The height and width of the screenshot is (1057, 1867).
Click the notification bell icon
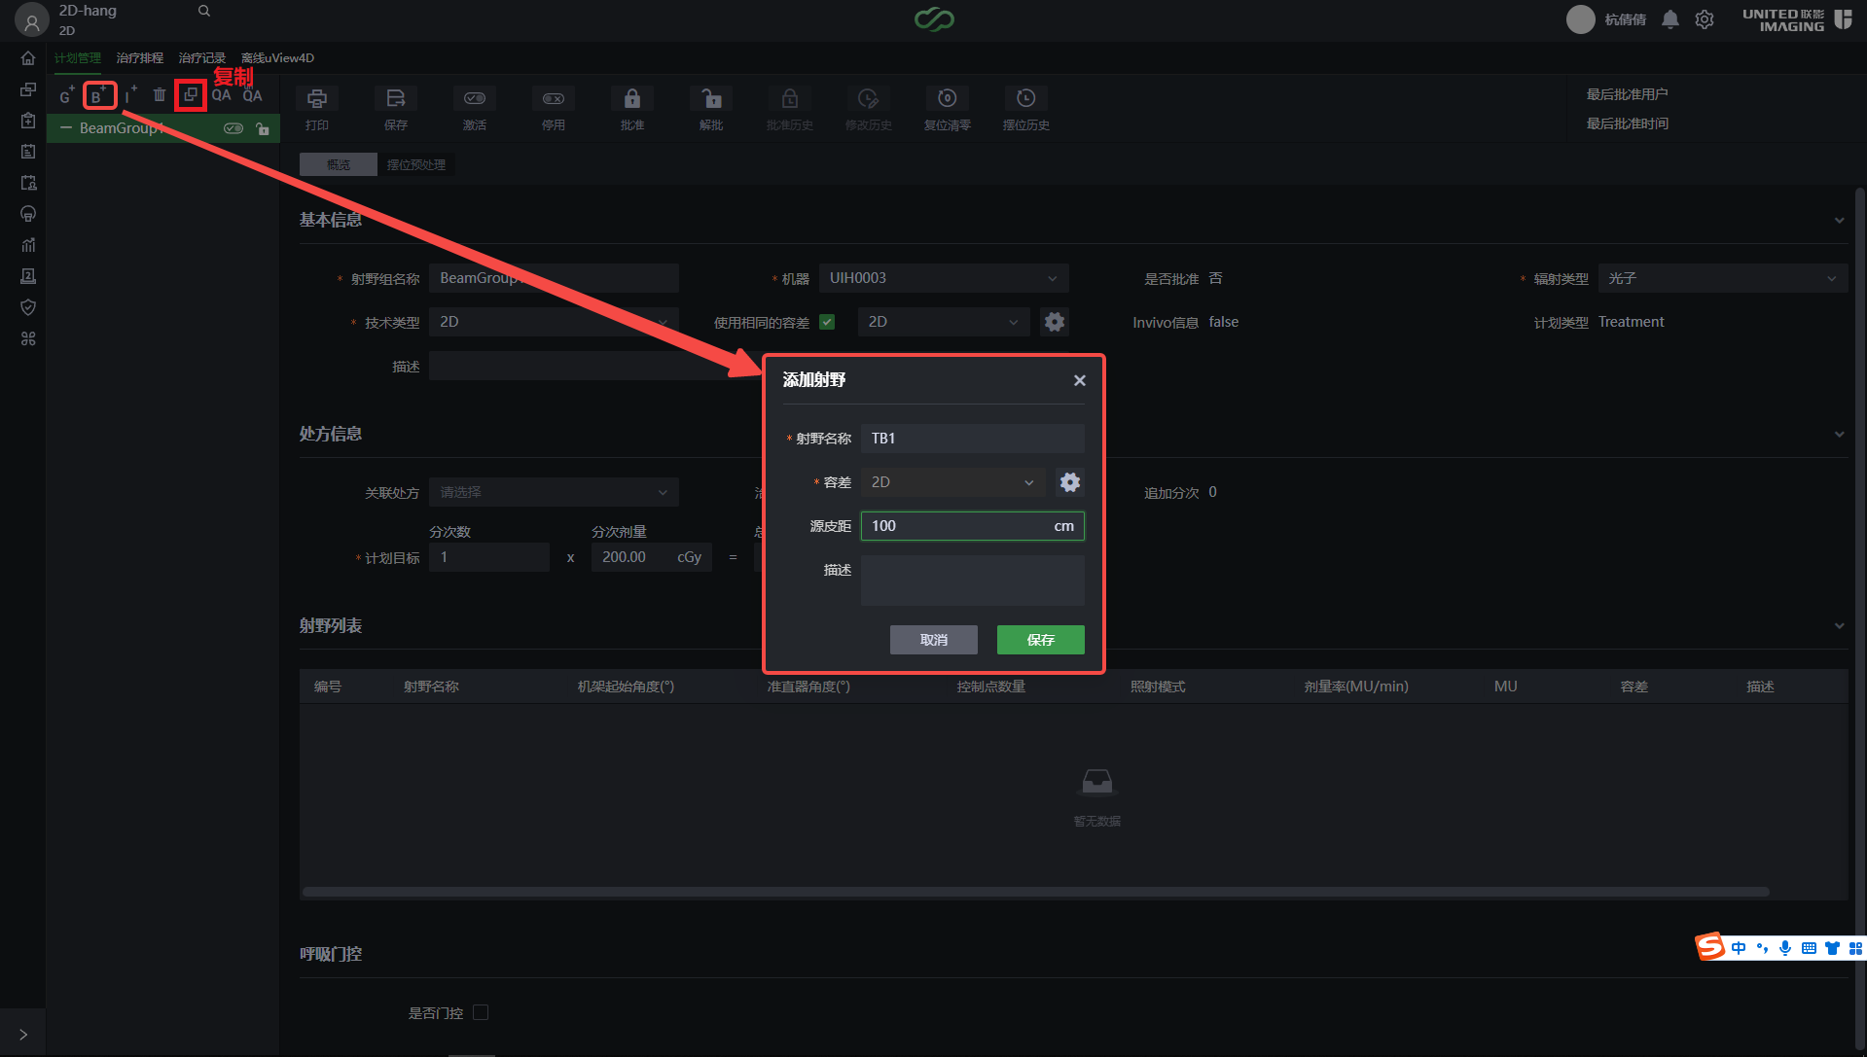(x=1670, y=19)
